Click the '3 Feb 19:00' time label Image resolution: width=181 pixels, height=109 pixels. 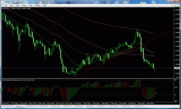[150, 103]
